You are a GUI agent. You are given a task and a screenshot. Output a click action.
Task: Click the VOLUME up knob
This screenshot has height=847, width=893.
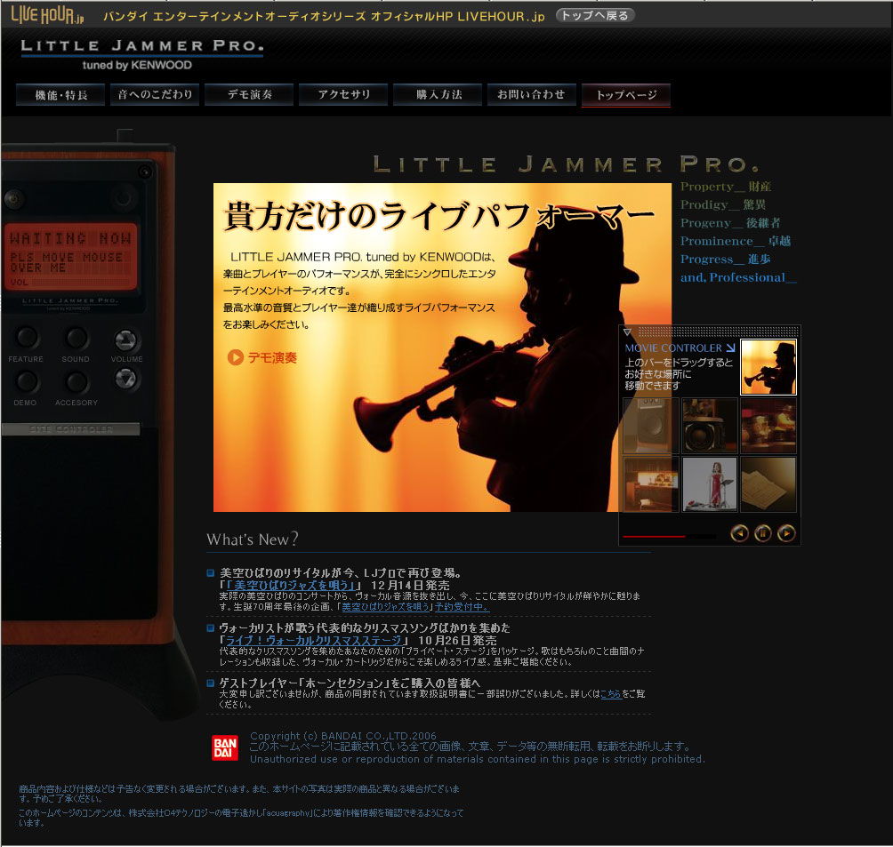point(126,340)
